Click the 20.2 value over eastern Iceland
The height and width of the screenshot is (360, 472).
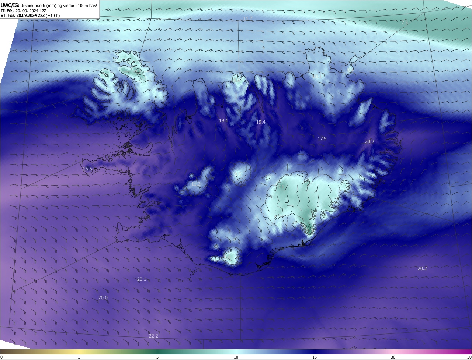pos(369,141)
